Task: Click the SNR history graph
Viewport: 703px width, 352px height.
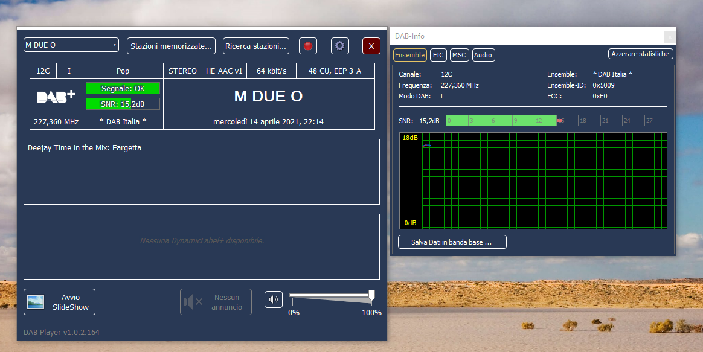Action: click(x=533, y=181)
